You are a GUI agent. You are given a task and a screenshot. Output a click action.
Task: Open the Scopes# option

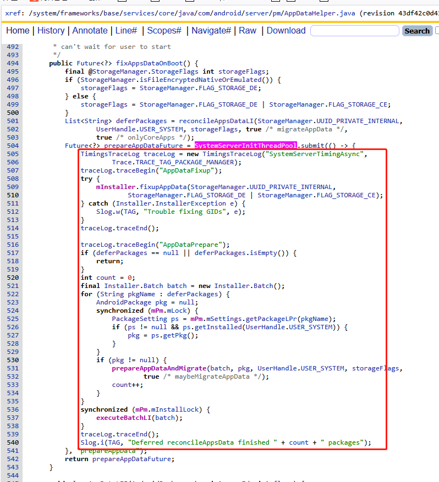point(164,31)
